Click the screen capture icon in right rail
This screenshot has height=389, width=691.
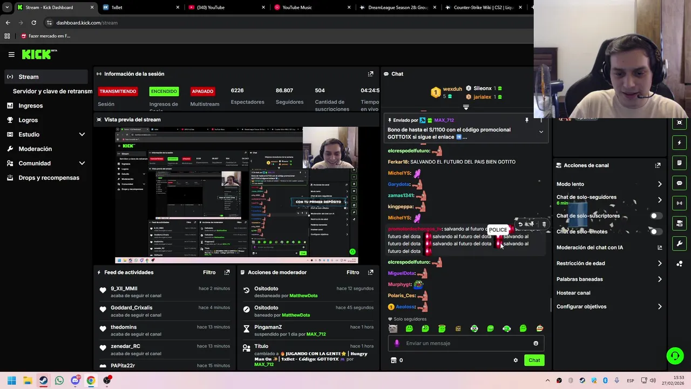point(679,123)
